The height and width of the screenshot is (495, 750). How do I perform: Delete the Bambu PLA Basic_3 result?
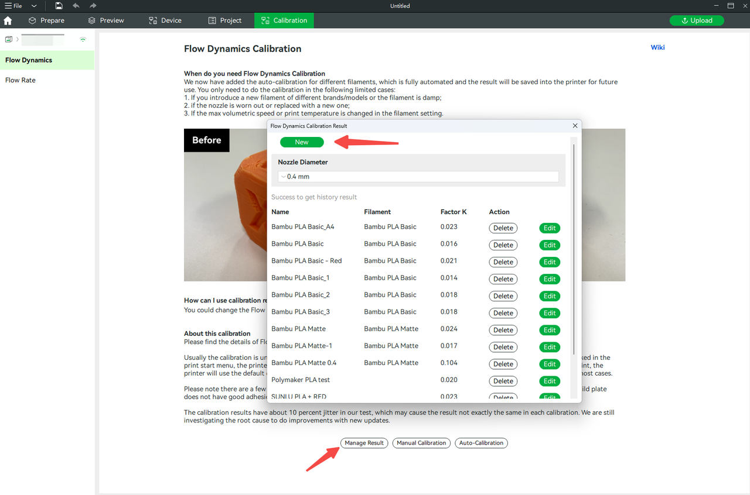click(x=503, y=313)
